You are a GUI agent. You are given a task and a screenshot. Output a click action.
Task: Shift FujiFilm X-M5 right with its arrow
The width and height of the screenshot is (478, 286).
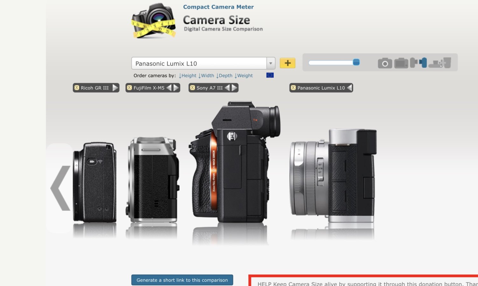tap(176, 88)
